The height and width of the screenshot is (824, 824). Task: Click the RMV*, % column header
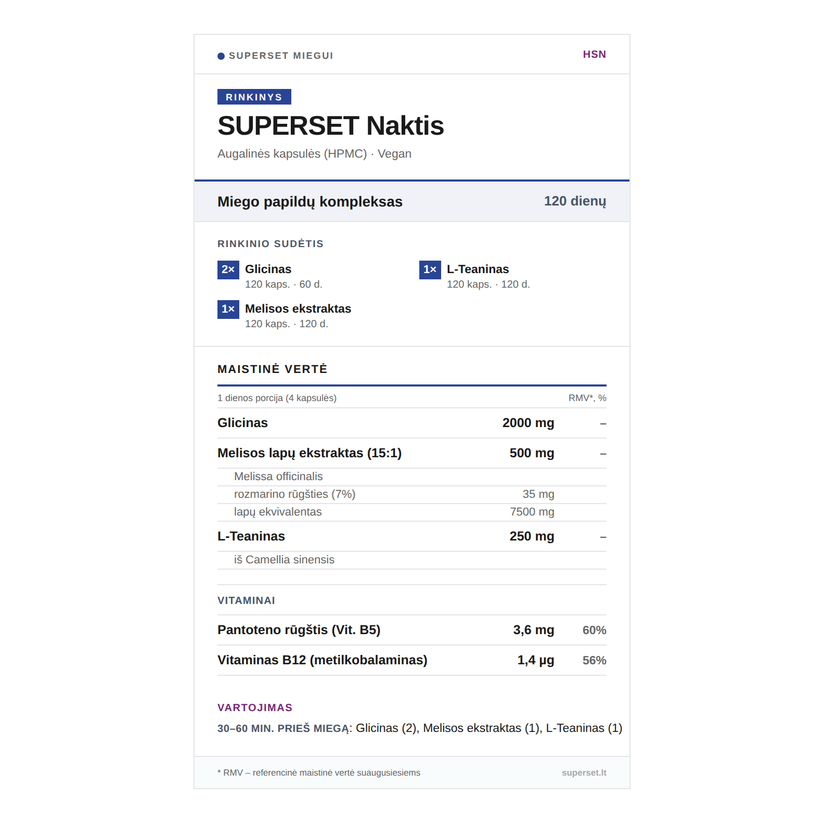(x=587, y=398)
